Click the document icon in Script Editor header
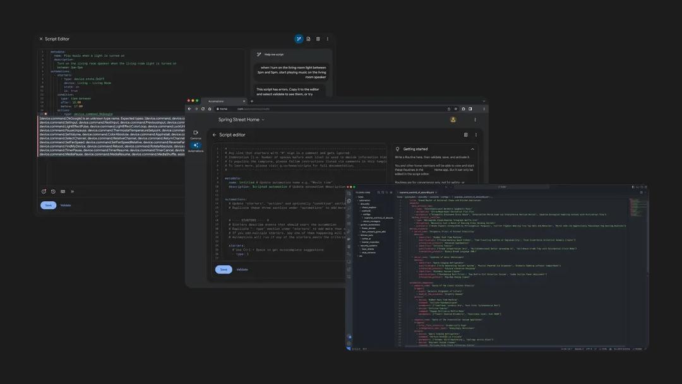The width and height of the screenshot is (682, 384). 308,38
